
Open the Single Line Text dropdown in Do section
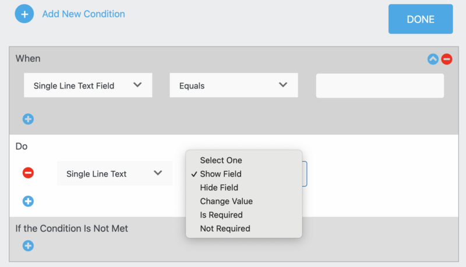115,173
